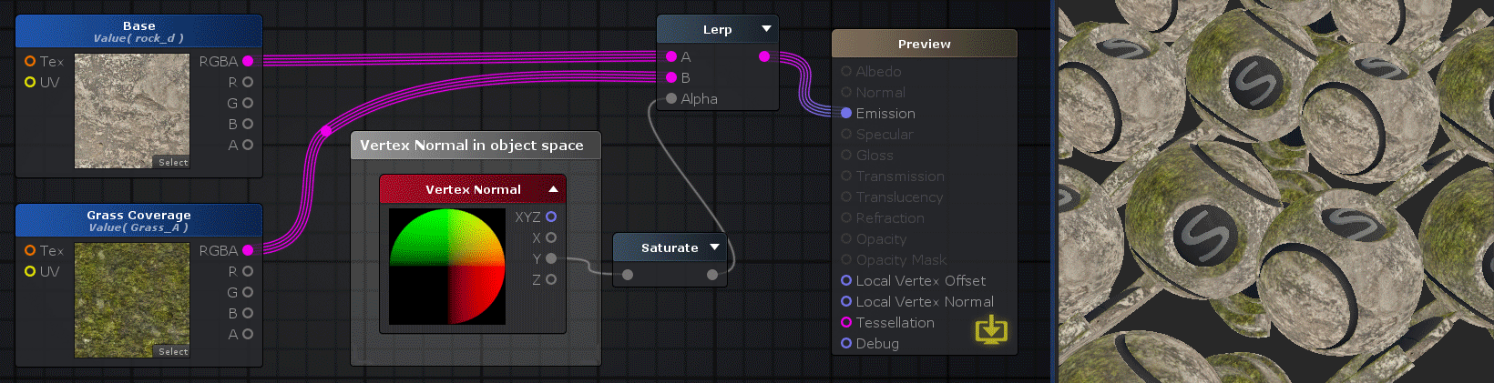This screenshot has width=1494, height=383.
Task: Click the Gloss port on Preview node
Action: (x=846, y=155)
